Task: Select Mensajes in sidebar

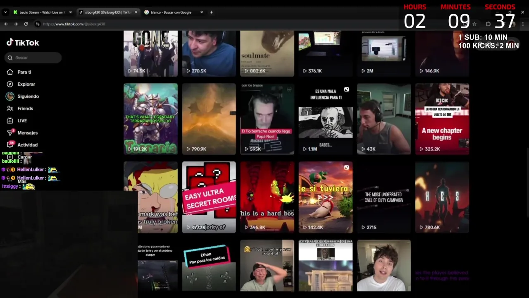Action: [28, 132]
